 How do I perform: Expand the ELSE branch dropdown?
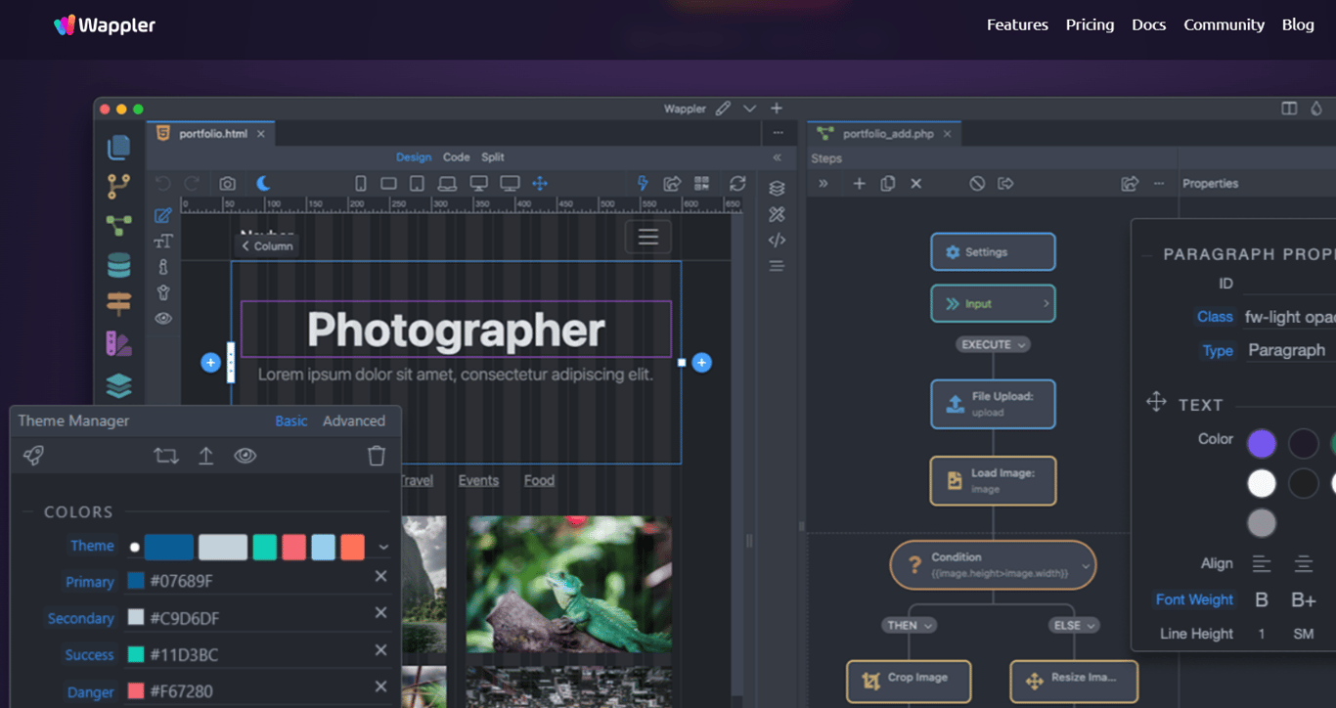(x=1074, y=625)
